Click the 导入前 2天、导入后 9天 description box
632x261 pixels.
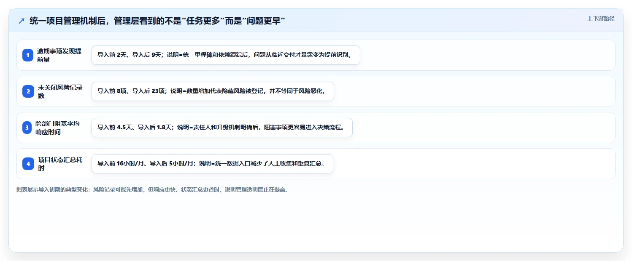click(226, 55)
